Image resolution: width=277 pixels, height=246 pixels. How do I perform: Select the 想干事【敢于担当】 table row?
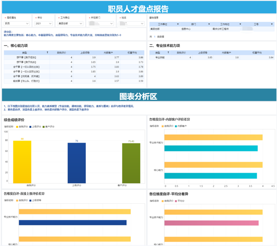point(26,58)
